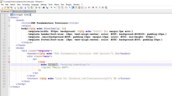Collapse the main div fold line 16

(x=9, y=56)
